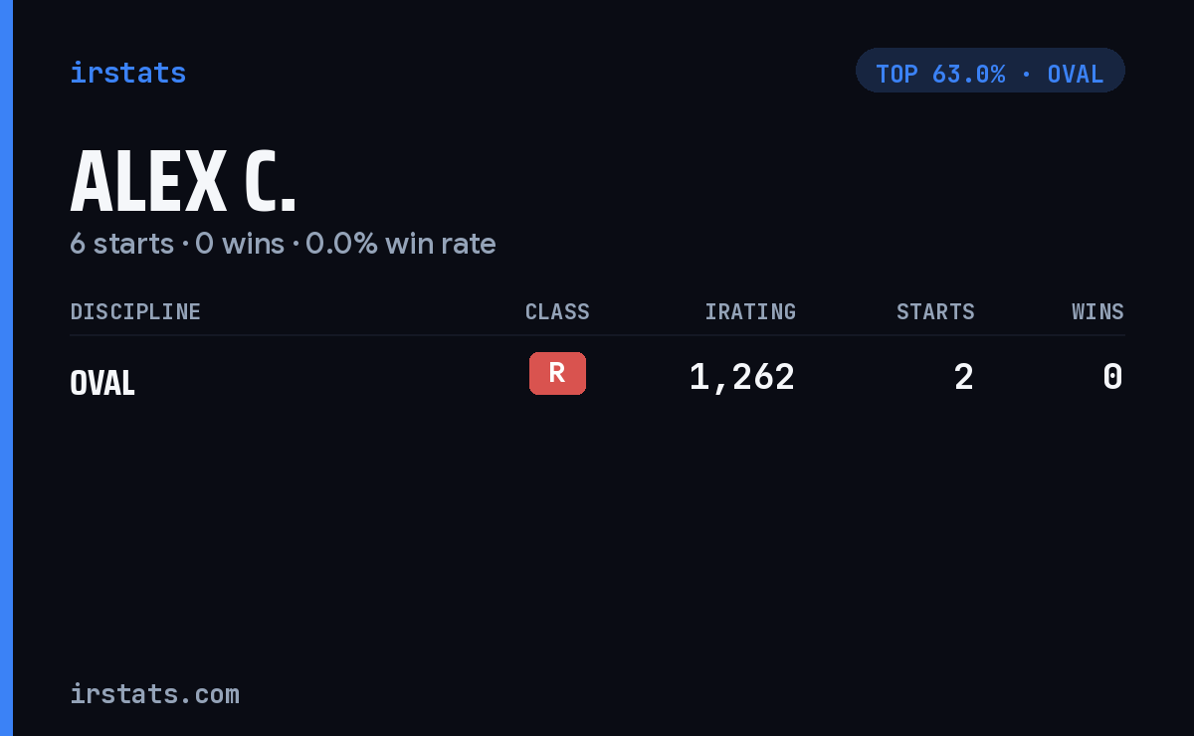Click the divider line below table headers
This screenshot has width=1194, height=736.
tap(597, 335)
